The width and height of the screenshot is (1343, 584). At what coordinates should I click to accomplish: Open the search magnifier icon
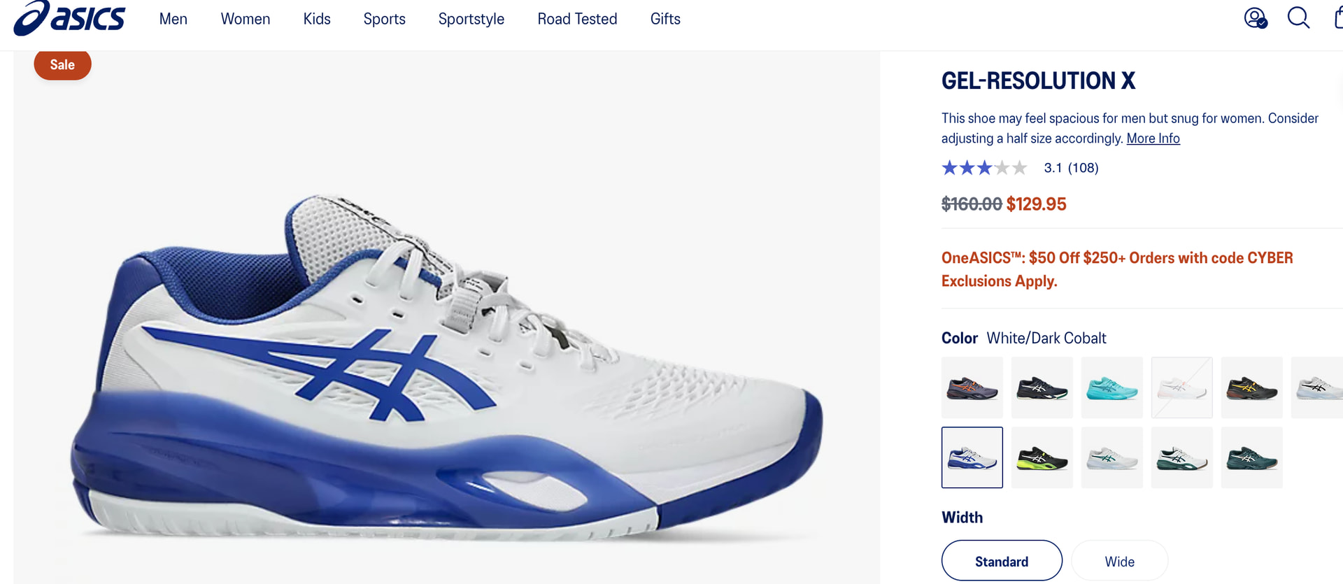[1298, 17]
